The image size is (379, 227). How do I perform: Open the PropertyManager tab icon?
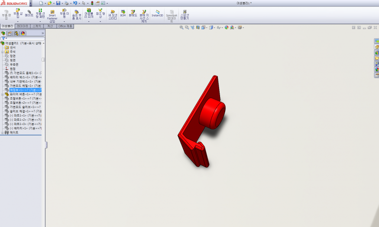tap(10, 33)
